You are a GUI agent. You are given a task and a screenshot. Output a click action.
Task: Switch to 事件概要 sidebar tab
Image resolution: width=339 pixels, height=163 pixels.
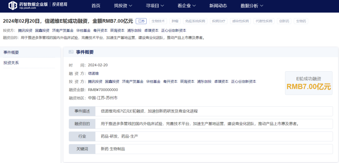pyautogui.click(x=30, y=52)
